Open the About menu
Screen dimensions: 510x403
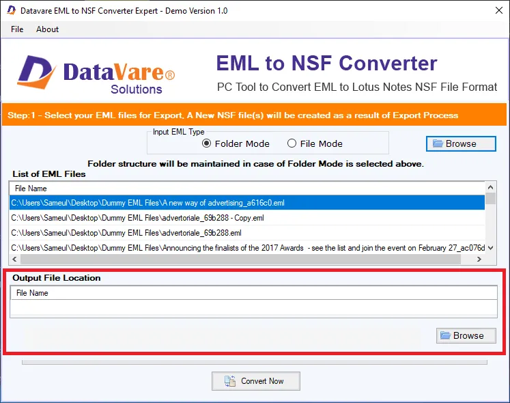pyautogui.click(x=48, y=29)
